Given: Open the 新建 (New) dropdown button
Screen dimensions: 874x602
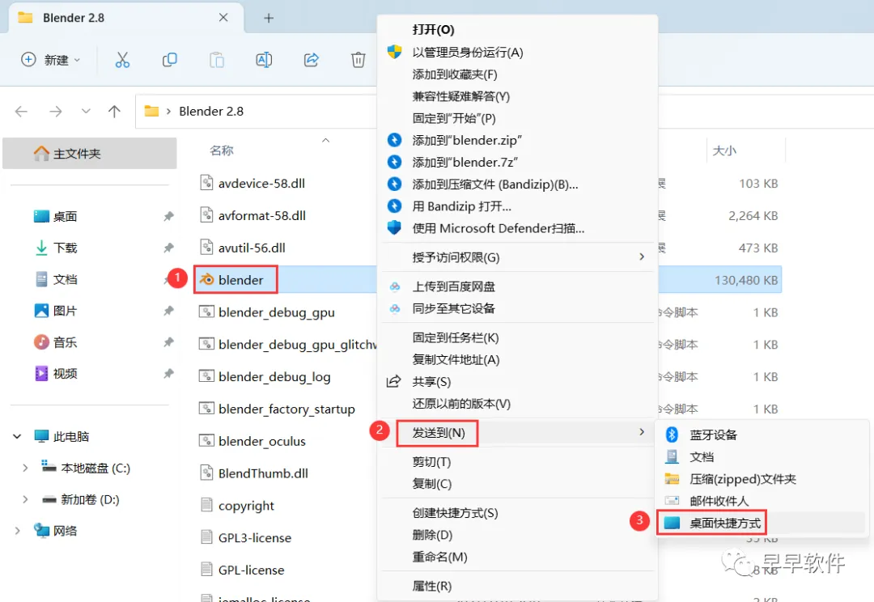Looking at the screenshot, I should pyautogui.click(x=51, y=60).
